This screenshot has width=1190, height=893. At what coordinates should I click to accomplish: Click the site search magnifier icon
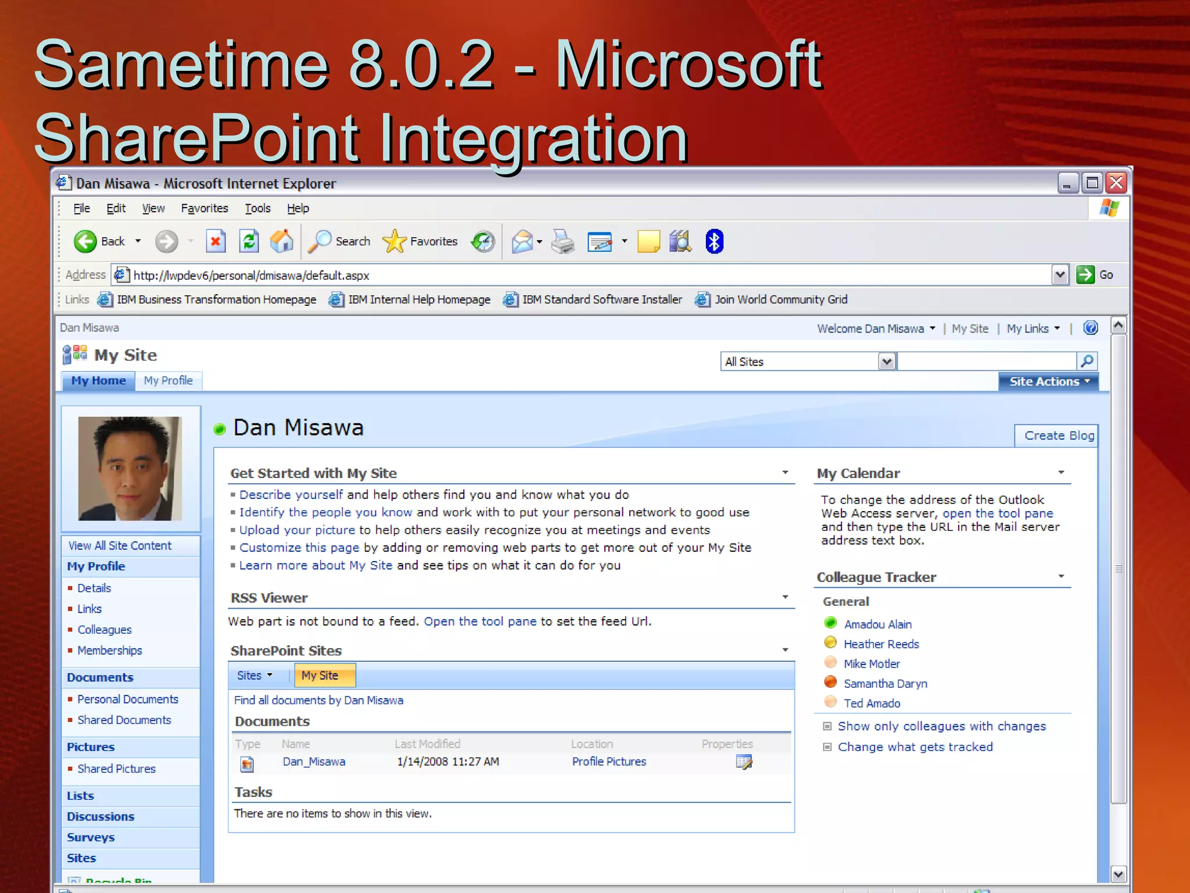pos(1087,361)
